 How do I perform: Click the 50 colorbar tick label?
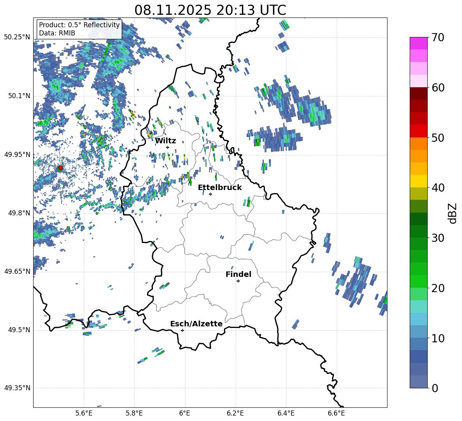(x=438, y=138)
